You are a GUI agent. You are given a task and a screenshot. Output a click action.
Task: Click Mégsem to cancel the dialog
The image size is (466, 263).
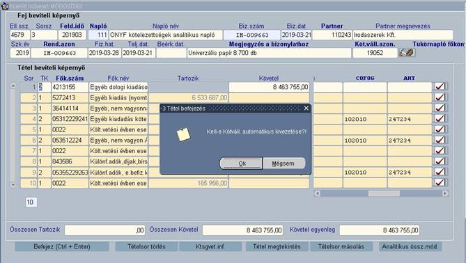click(x=284, y=164)
